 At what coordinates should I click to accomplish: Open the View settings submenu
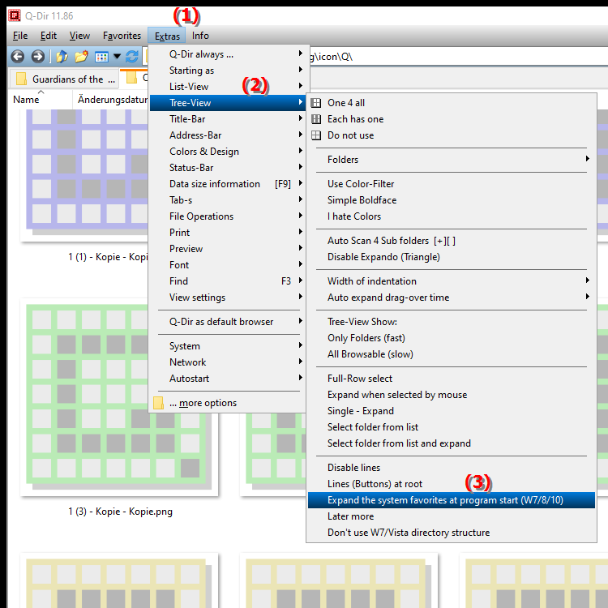click(x=228, y=298)
